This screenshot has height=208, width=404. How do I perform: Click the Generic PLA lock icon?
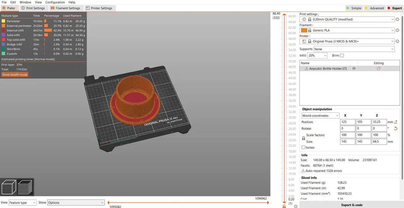[310, 30]
